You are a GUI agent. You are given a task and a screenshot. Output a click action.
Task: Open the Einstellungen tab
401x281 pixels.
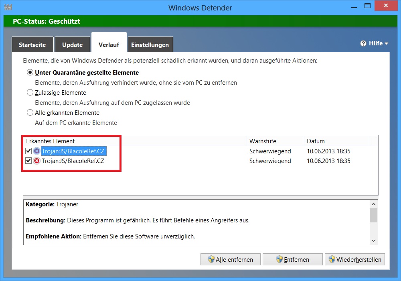click(150, 45)
